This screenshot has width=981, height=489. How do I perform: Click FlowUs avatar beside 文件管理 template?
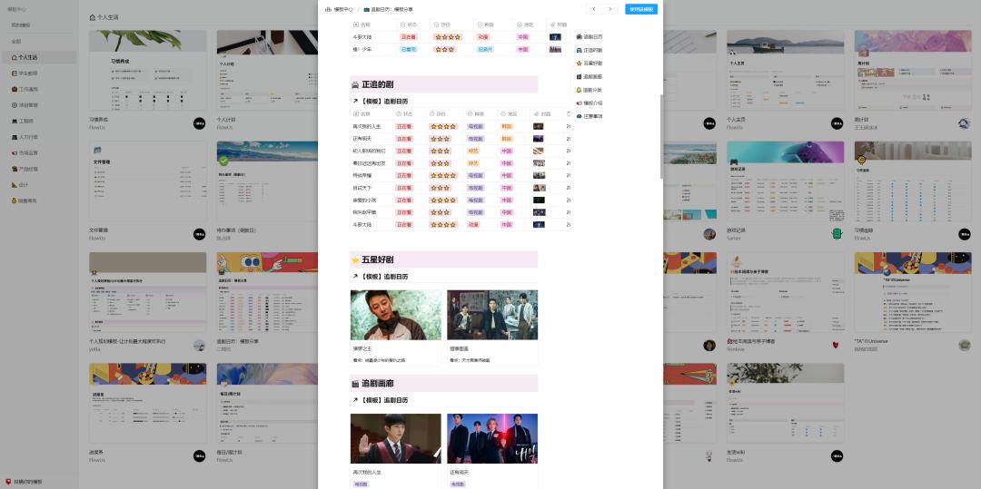click(x=200, y=234)
